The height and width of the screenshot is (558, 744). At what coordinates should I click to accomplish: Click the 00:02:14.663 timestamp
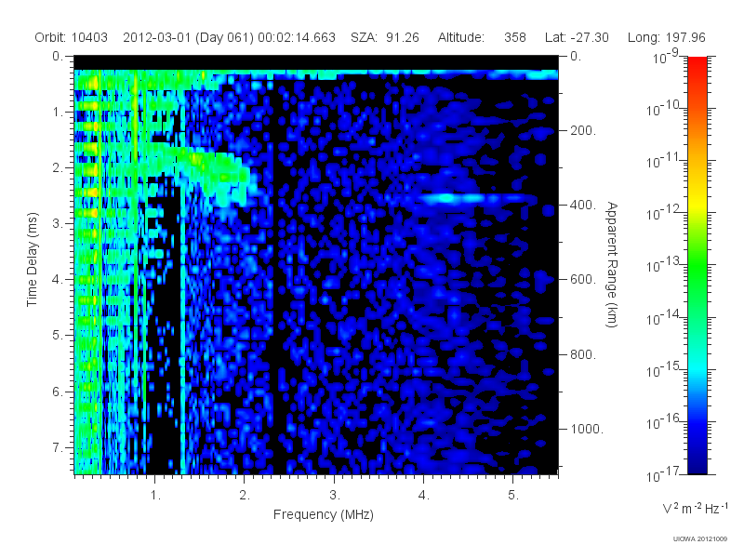(x=297, y=37)
